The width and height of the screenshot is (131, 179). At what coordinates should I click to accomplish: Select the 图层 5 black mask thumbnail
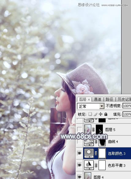(x=99, y=129)
